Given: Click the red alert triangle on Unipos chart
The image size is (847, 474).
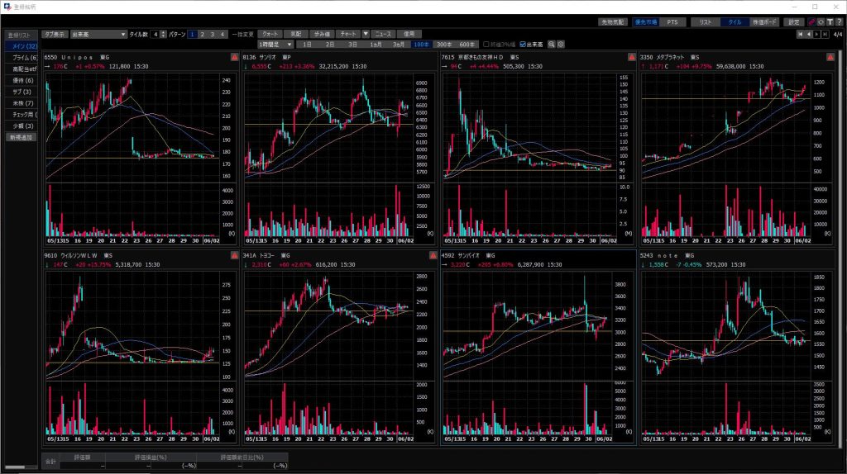Looking at the screenshot, I should (x=235, y=57).
